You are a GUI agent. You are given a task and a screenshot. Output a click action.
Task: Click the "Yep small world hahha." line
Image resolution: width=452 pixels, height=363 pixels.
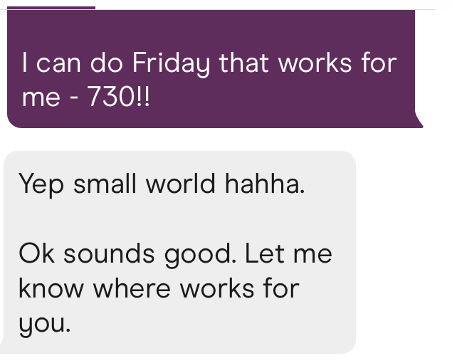click(161, 184)
